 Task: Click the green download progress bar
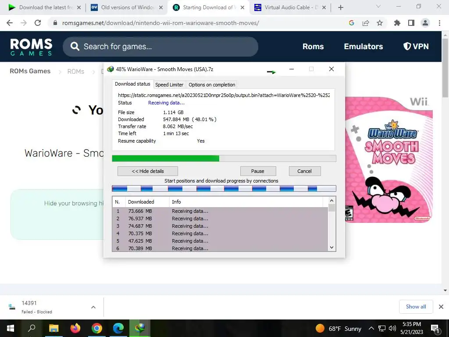click(224, 158)
